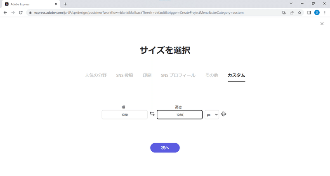Screen dimensions: 330x176
Task: Click the 次へ button
Action: pos(165,148)
